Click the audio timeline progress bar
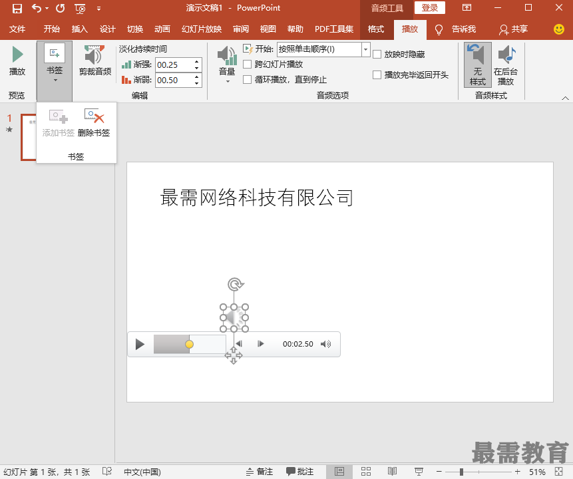 pos(190,344)
